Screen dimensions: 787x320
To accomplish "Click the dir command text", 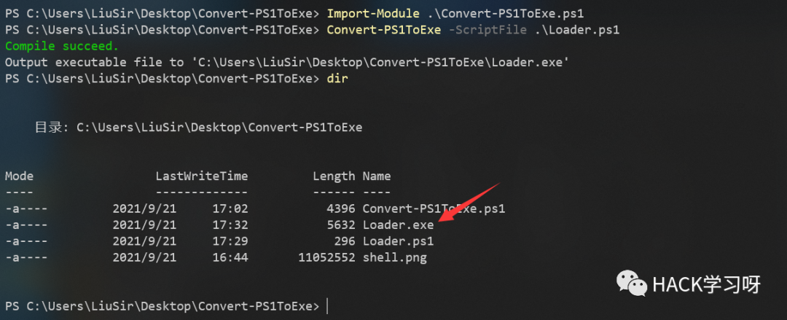I will tap(337, 79).
